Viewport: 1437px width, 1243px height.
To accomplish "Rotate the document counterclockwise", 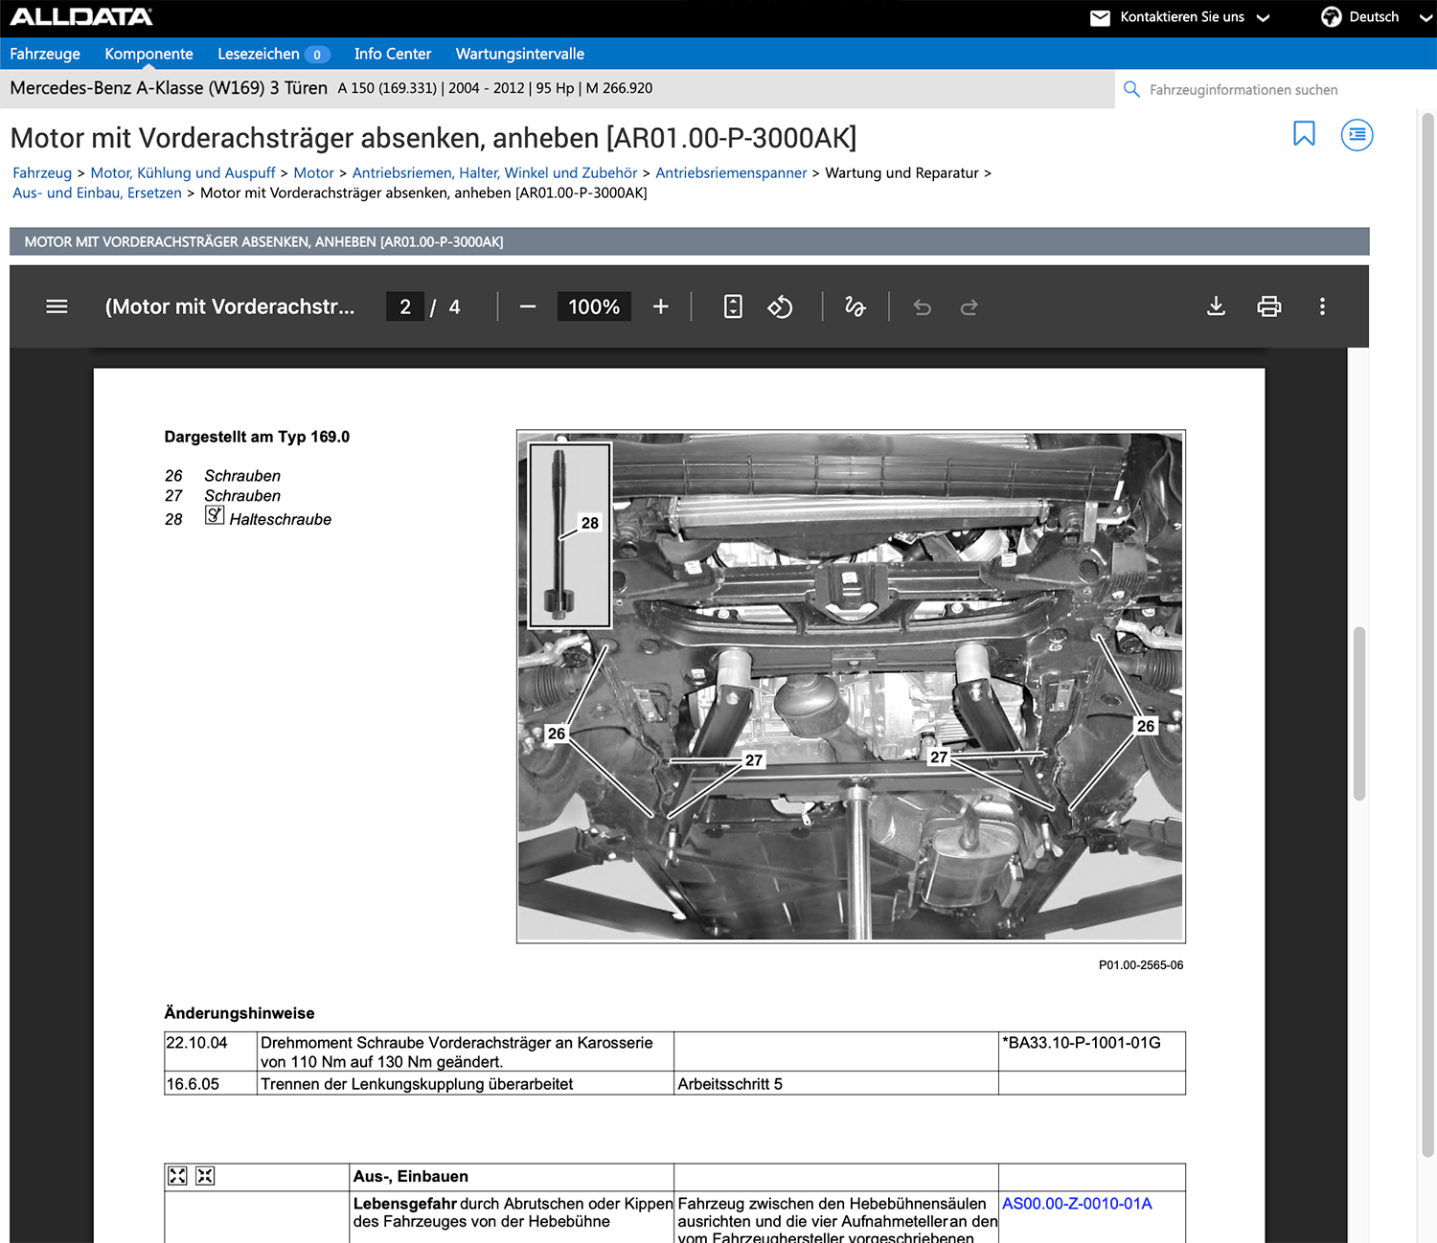I will click(x=780, y=306).
